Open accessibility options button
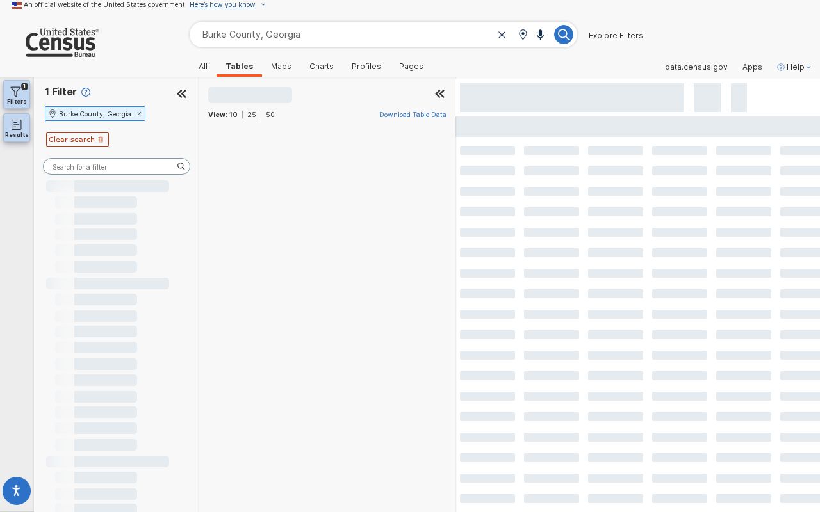The width and height of the screenshot is (820, 512). (17, 491)
